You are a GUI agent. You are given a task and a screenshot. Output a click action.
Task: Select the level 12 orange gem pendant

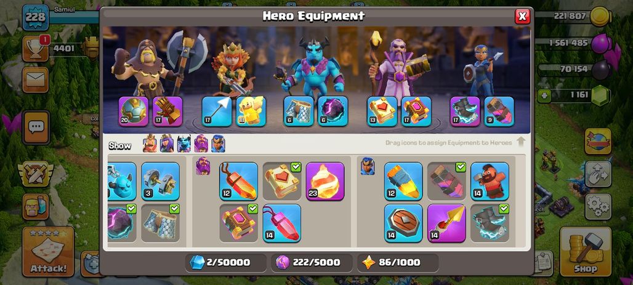(x=238, y=181)
